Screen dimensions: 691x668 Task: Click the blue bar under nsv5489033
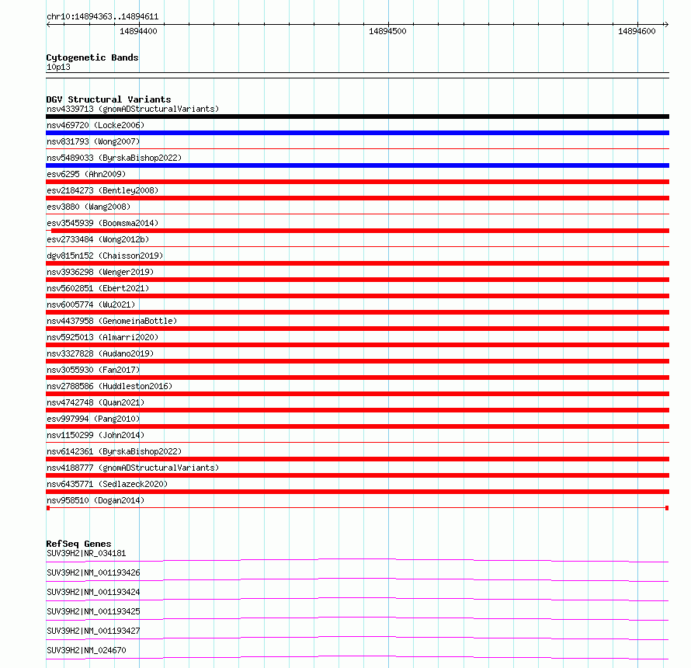(357, 165)
